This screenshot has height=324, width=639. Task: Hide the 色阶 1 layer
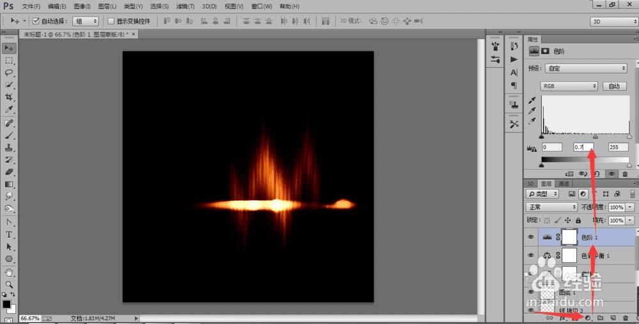click(530, 237)
